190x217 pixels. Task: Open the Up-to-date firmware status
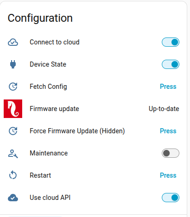pyautogui.click(x=164, y=109)
